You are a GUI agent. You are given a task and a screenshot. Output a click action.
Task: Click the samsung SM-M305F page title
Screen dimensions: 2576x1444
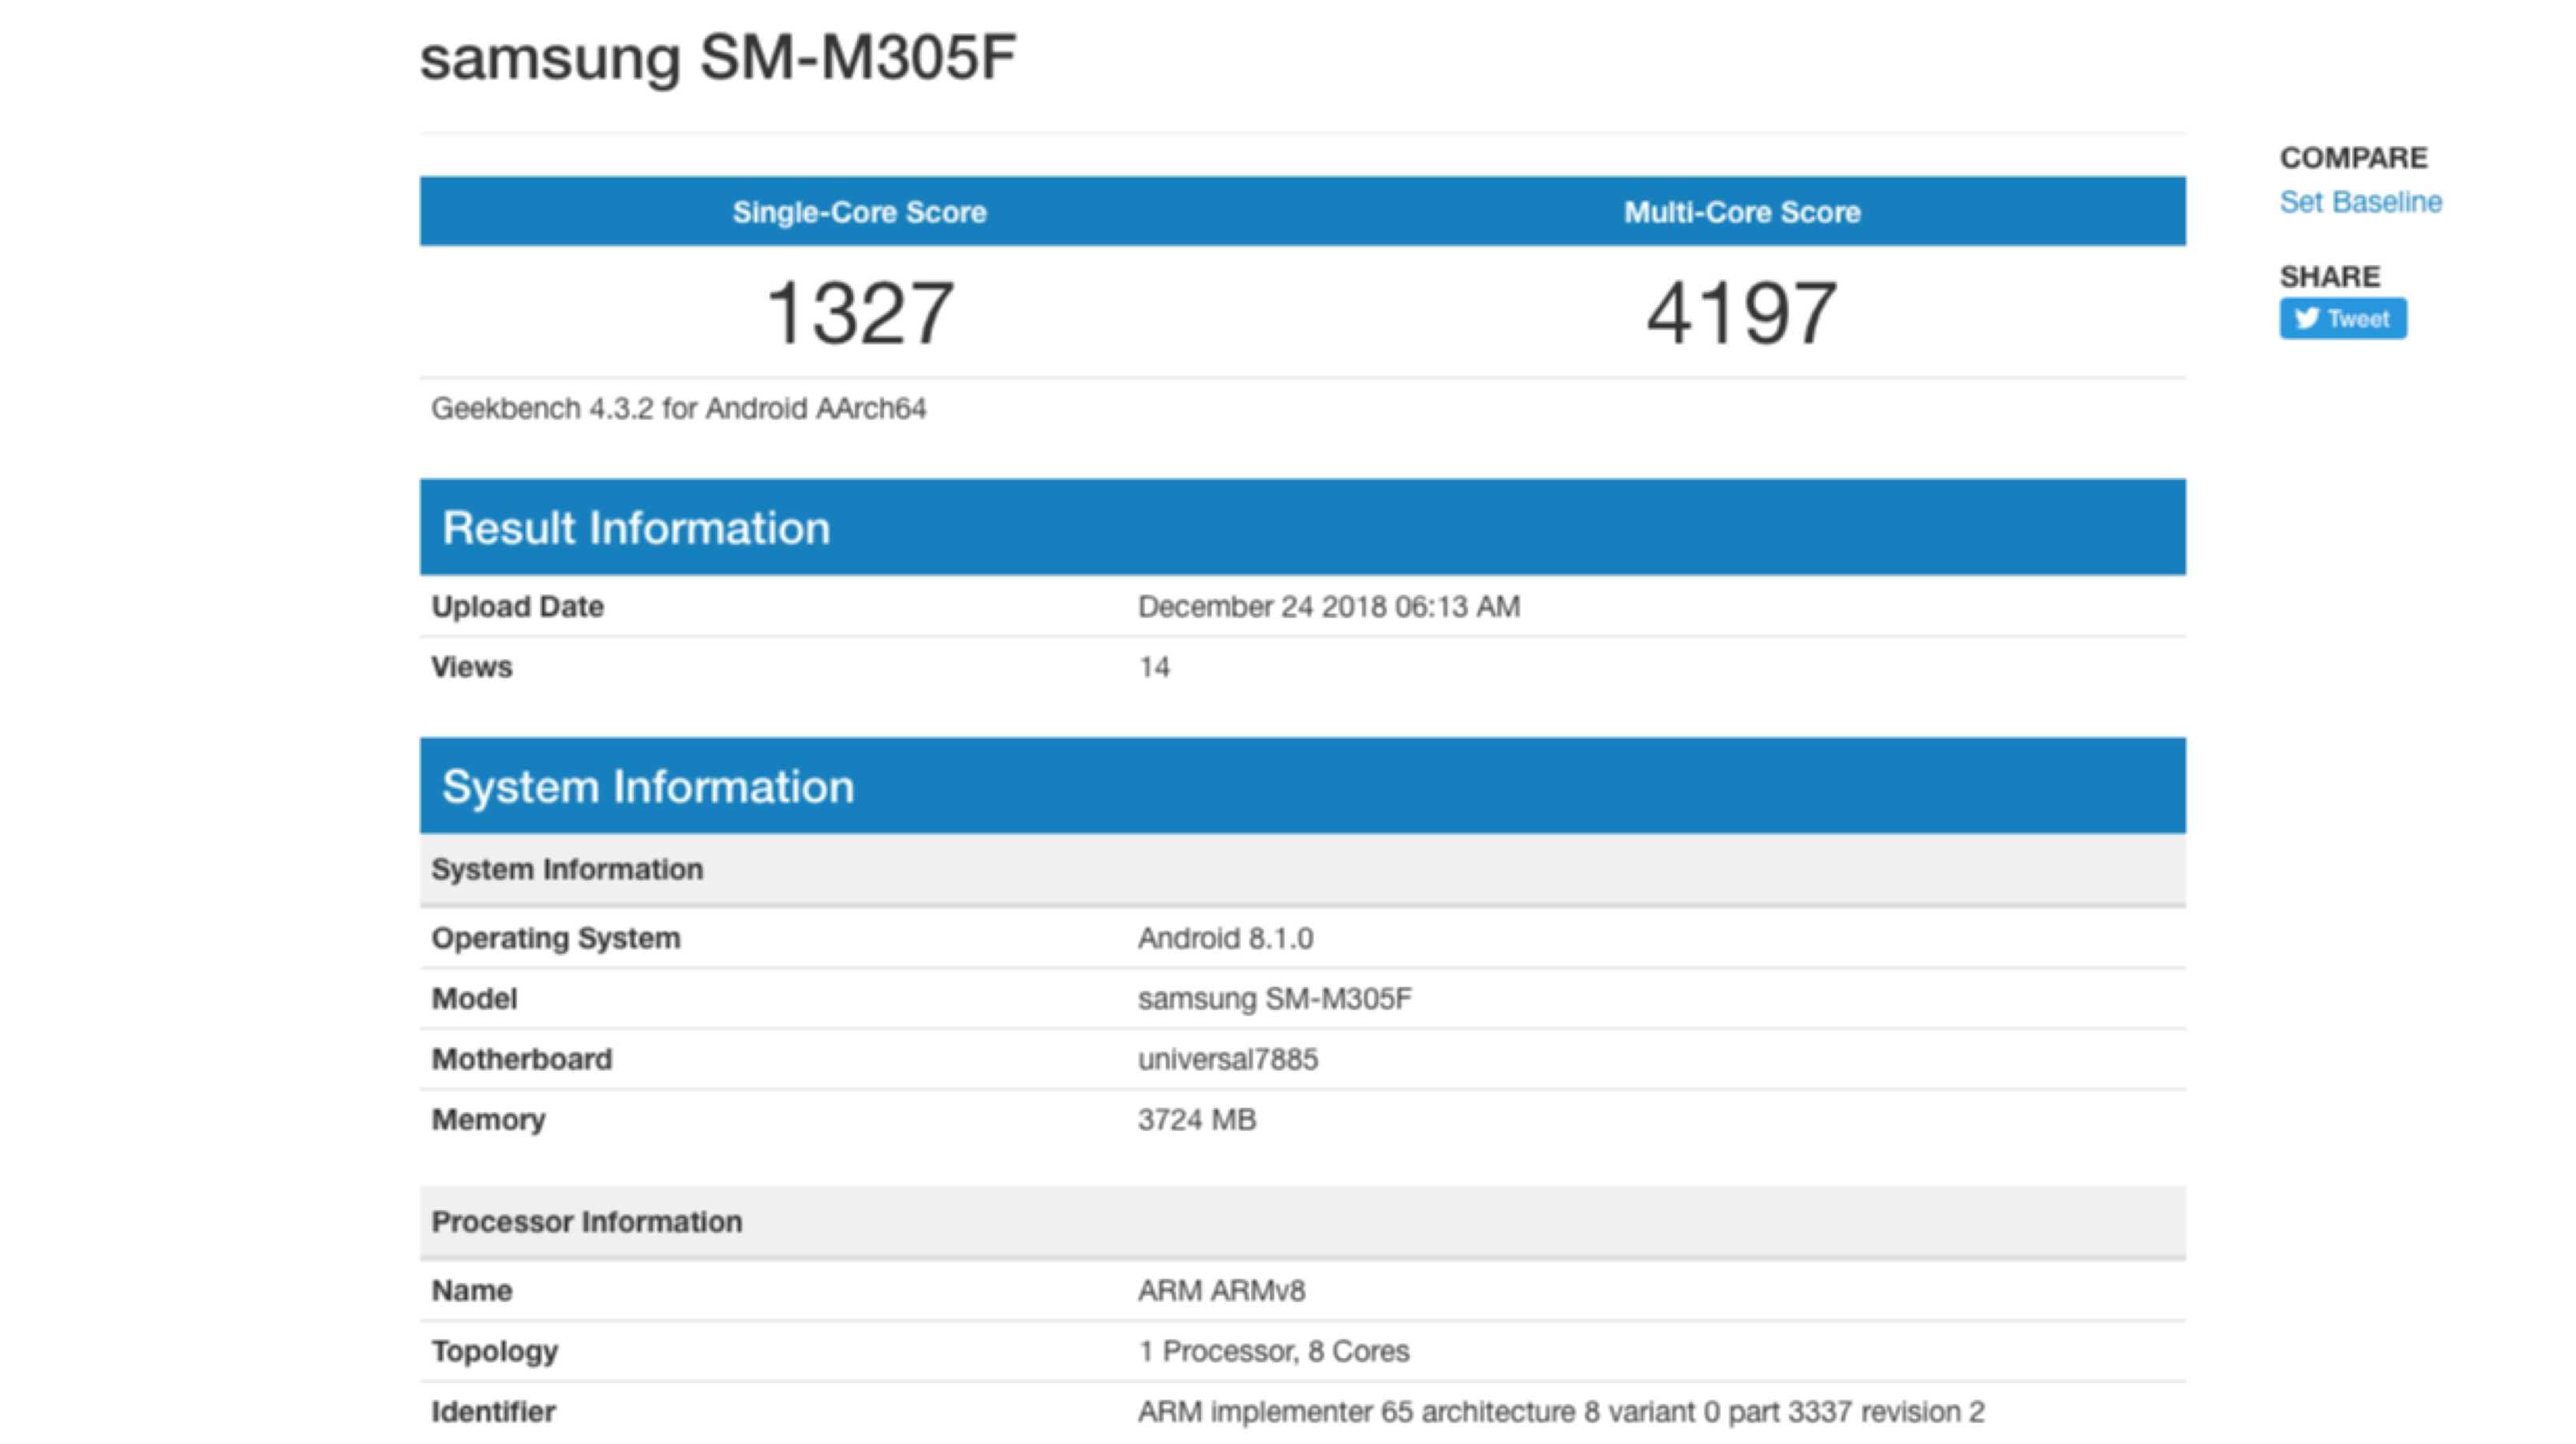pos(717,57)
